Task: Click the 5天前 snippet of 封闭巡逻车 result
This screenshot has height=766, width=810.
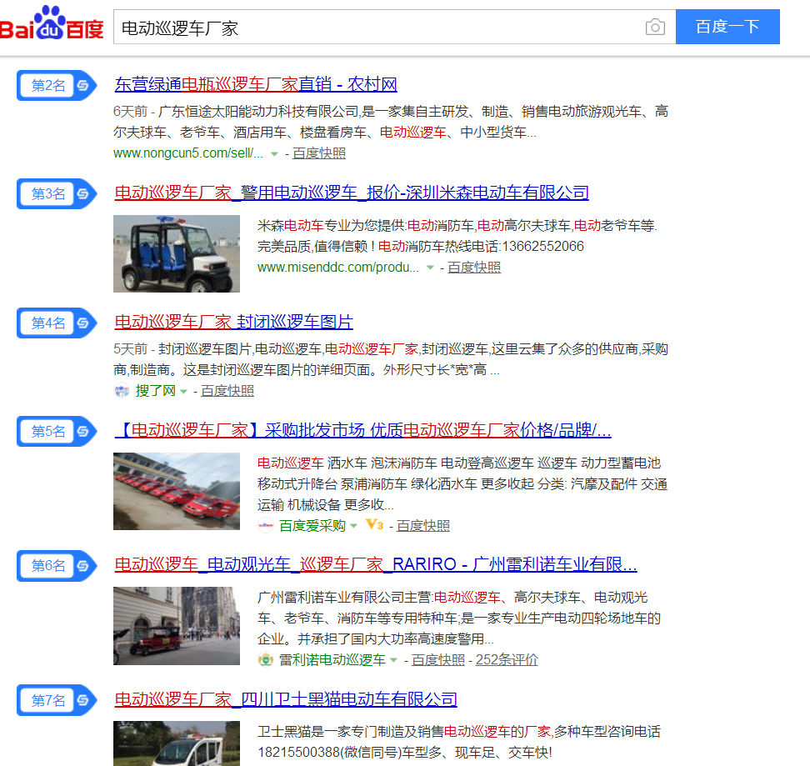Action: click(x=130, y=349)
